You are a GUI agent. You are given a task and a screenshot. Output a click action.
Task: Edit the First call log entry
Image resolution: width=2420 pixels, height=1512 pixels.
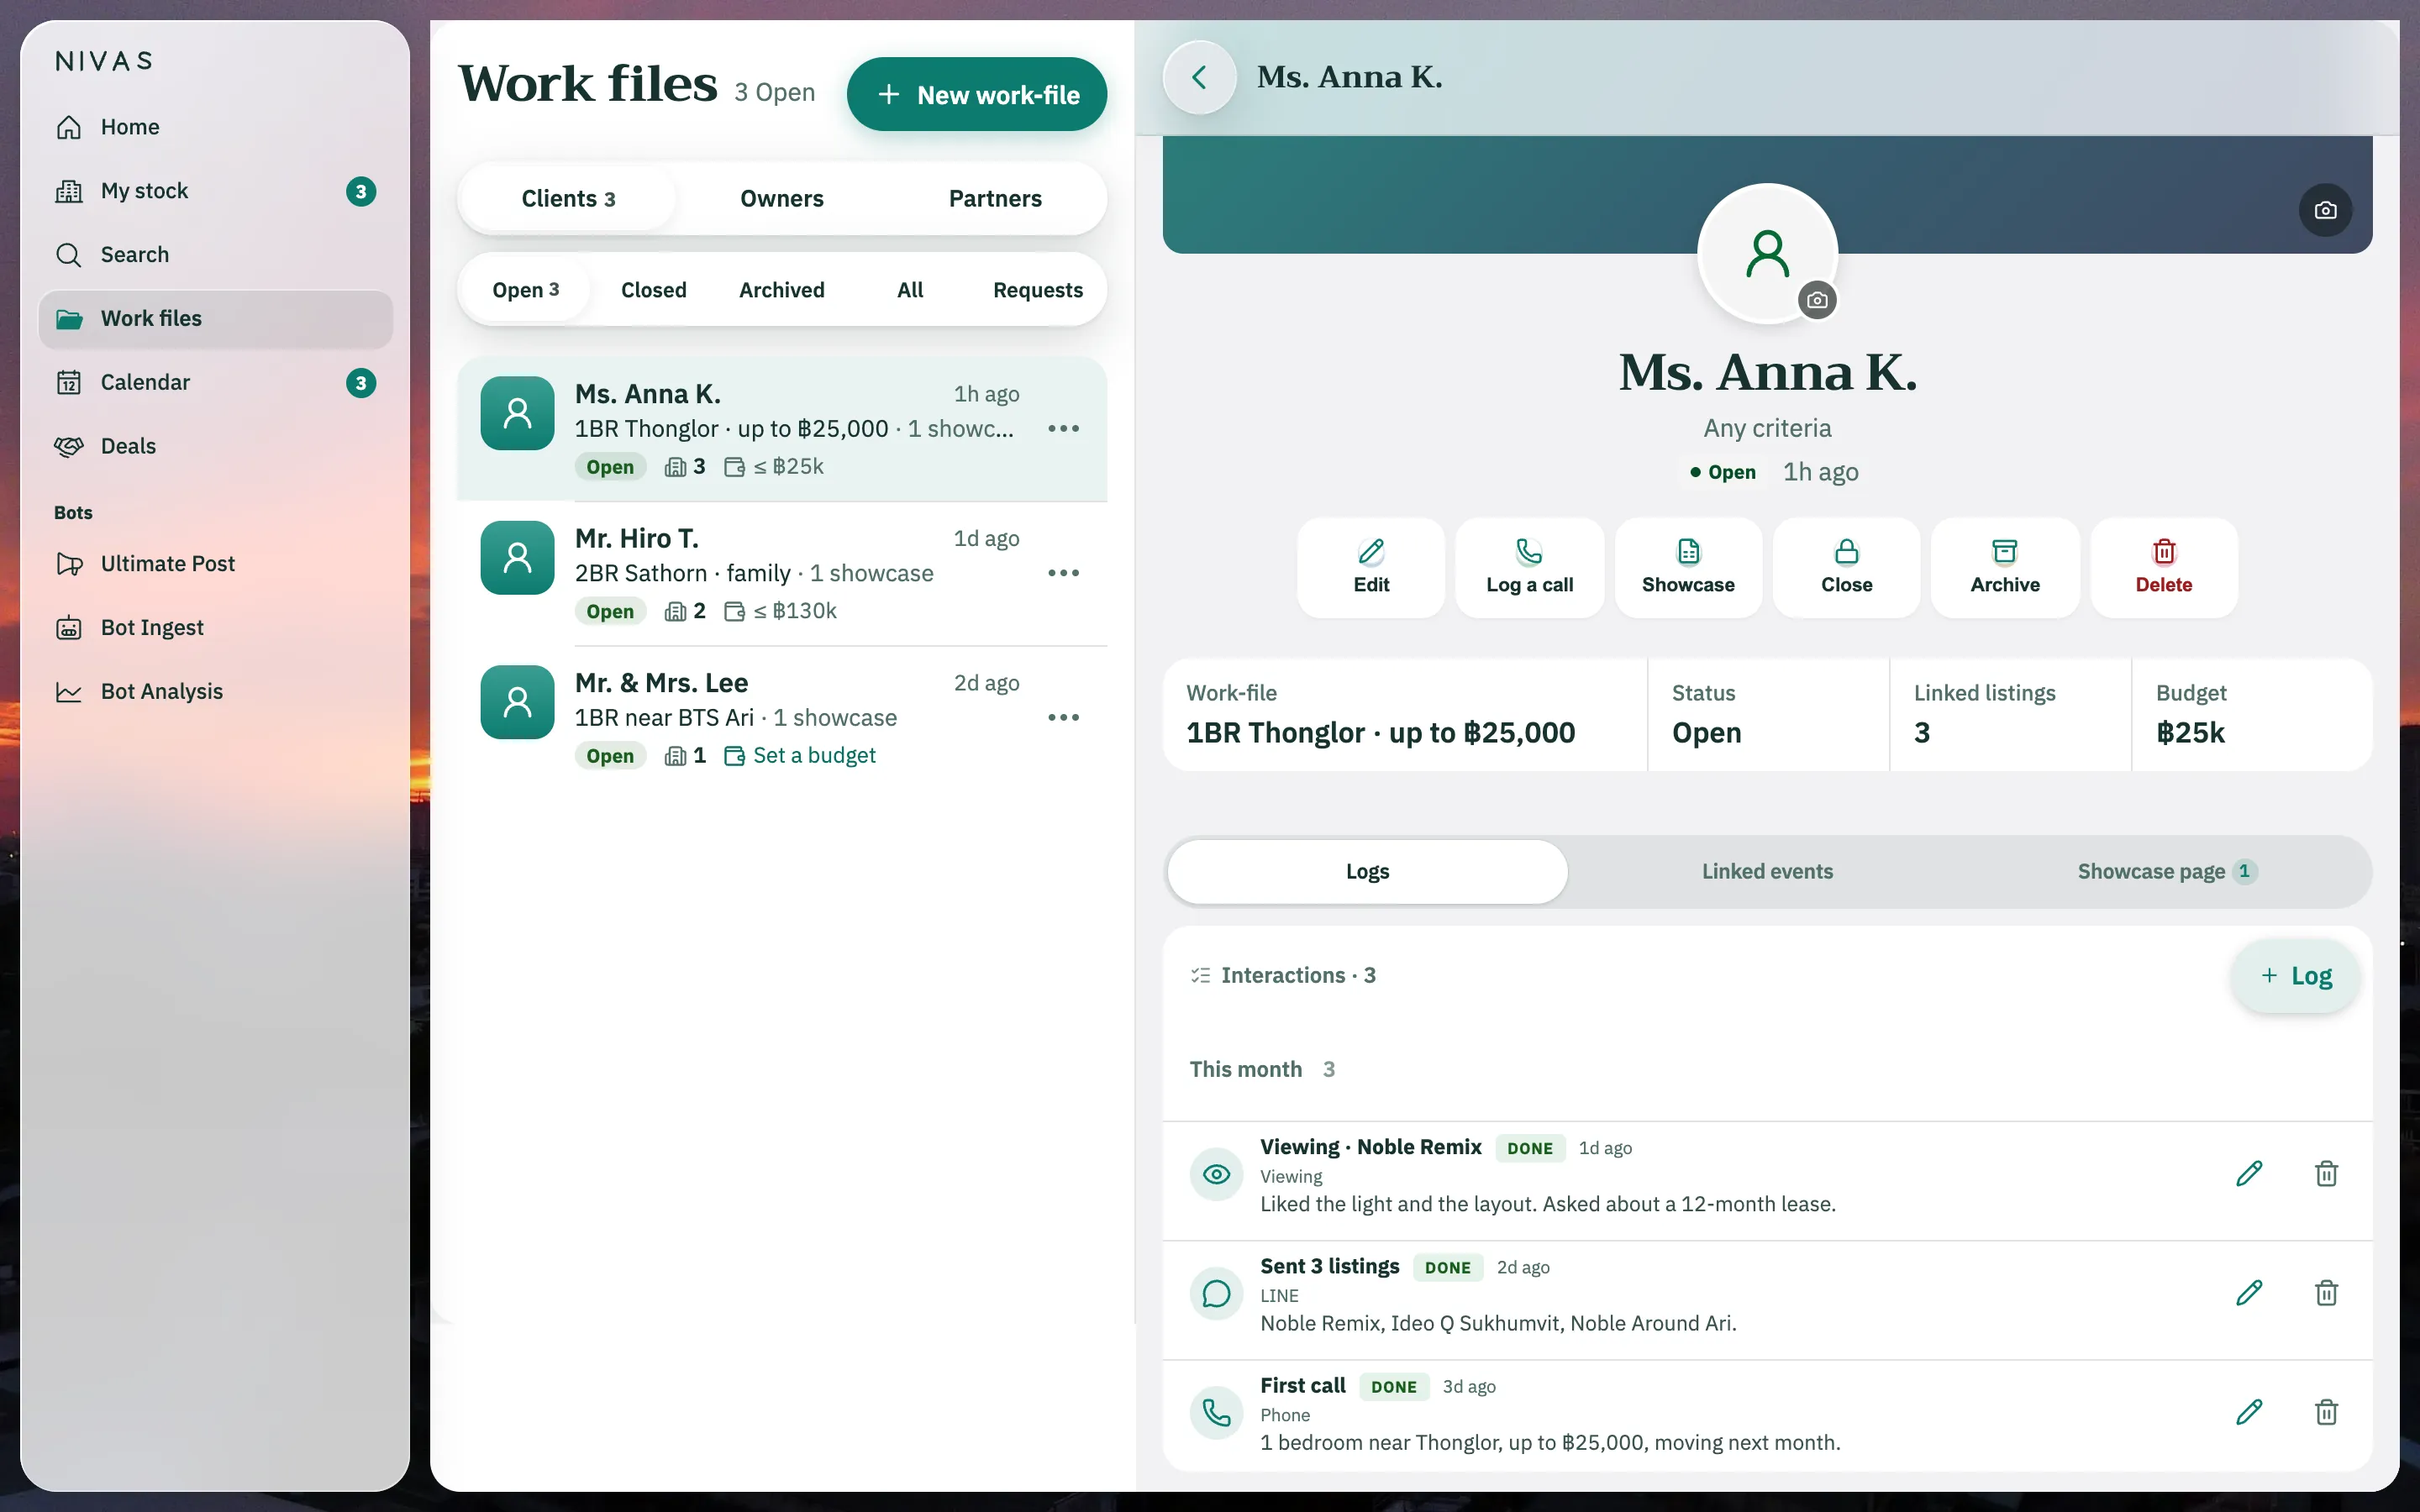click(2249, 1412)
